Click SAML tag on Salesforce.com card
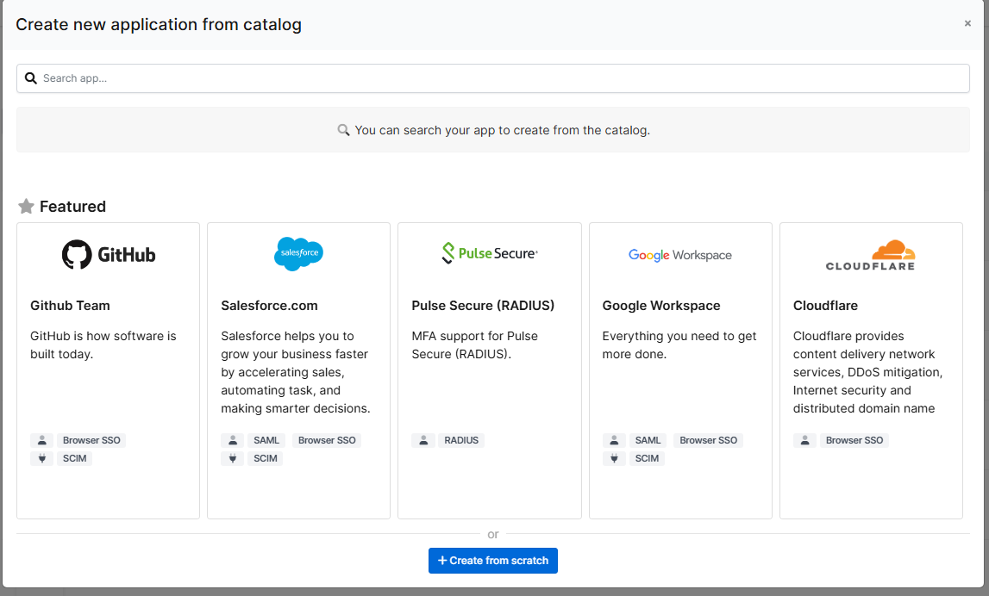The image size is (989, 596). (266, 440)
